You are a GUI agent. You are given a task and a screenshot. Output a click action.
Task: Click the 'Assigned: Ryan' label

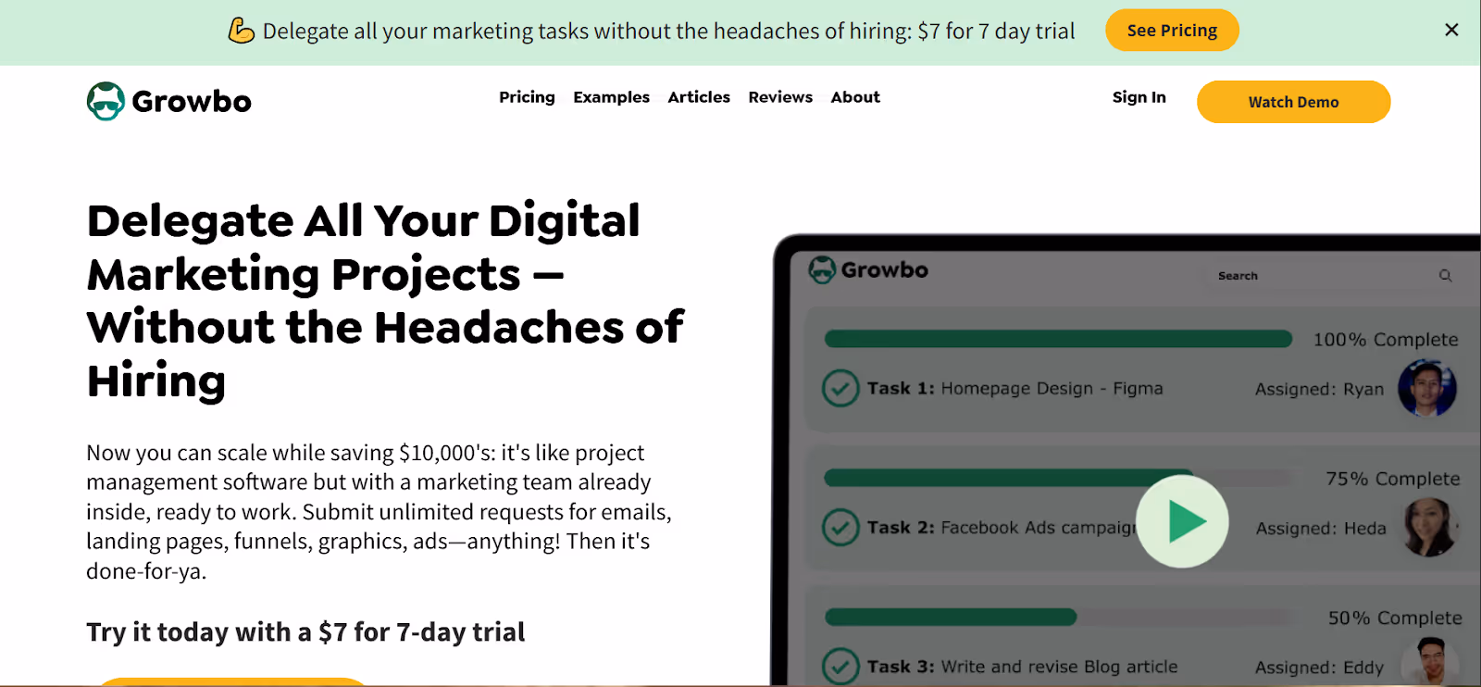pos(1319,390)
